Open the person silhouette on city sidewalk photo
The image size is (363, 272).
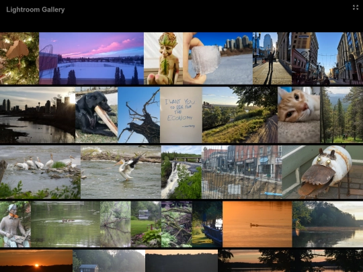(272, 58)
